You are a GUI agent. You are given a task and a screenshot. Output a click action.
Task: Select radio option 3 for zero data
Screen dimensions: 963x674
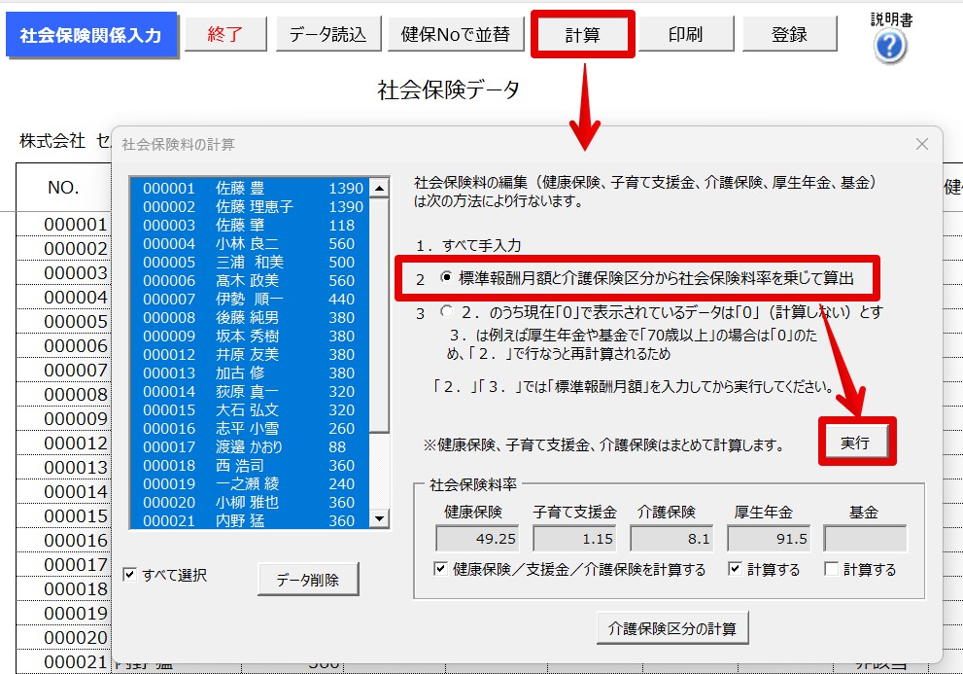click(x=446, y=312)
